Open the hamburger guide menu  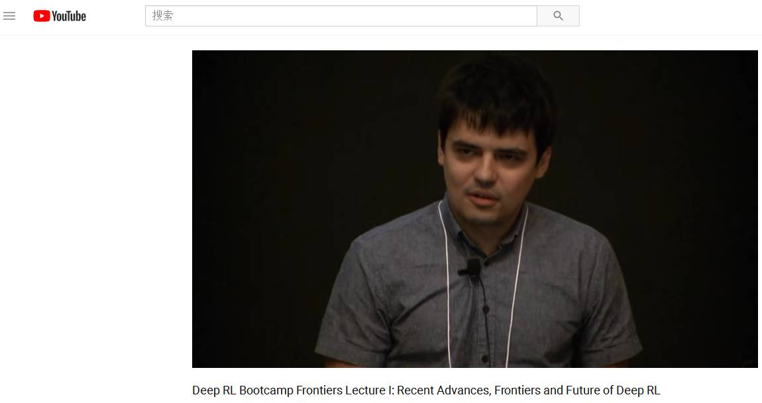[x=9, y=16]
